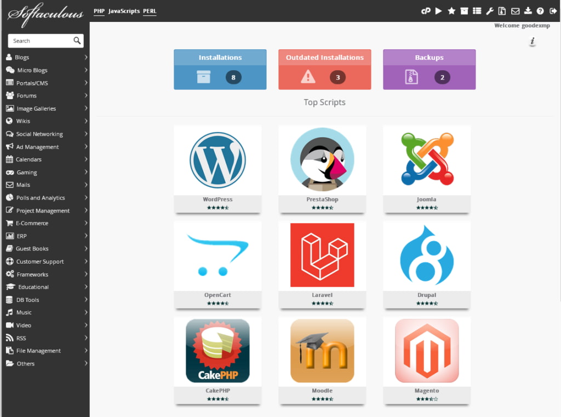This screenshot has width=561, height=417.
Task: Expand the Micro Blogs category
Action: tap(46, 70)
